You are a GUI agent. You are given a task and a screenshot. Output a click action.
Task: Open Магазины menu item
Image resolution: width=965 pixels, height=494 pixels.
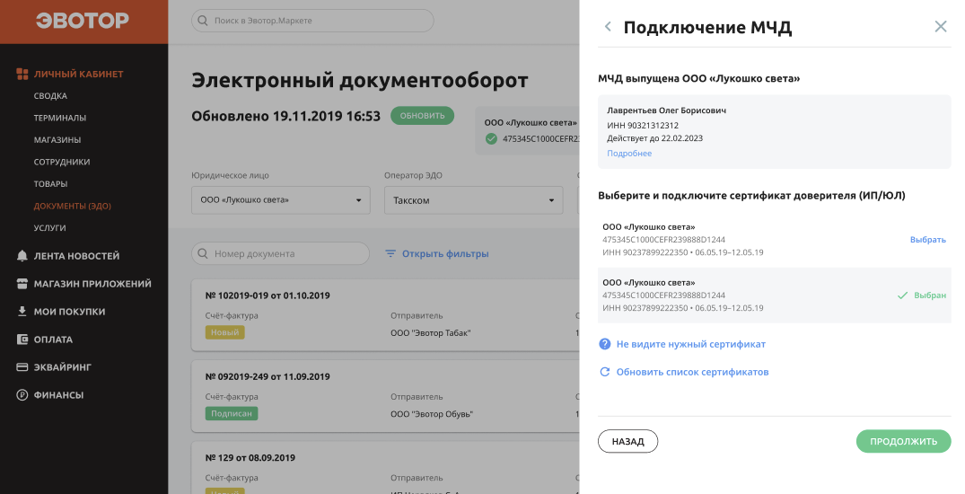57,140
